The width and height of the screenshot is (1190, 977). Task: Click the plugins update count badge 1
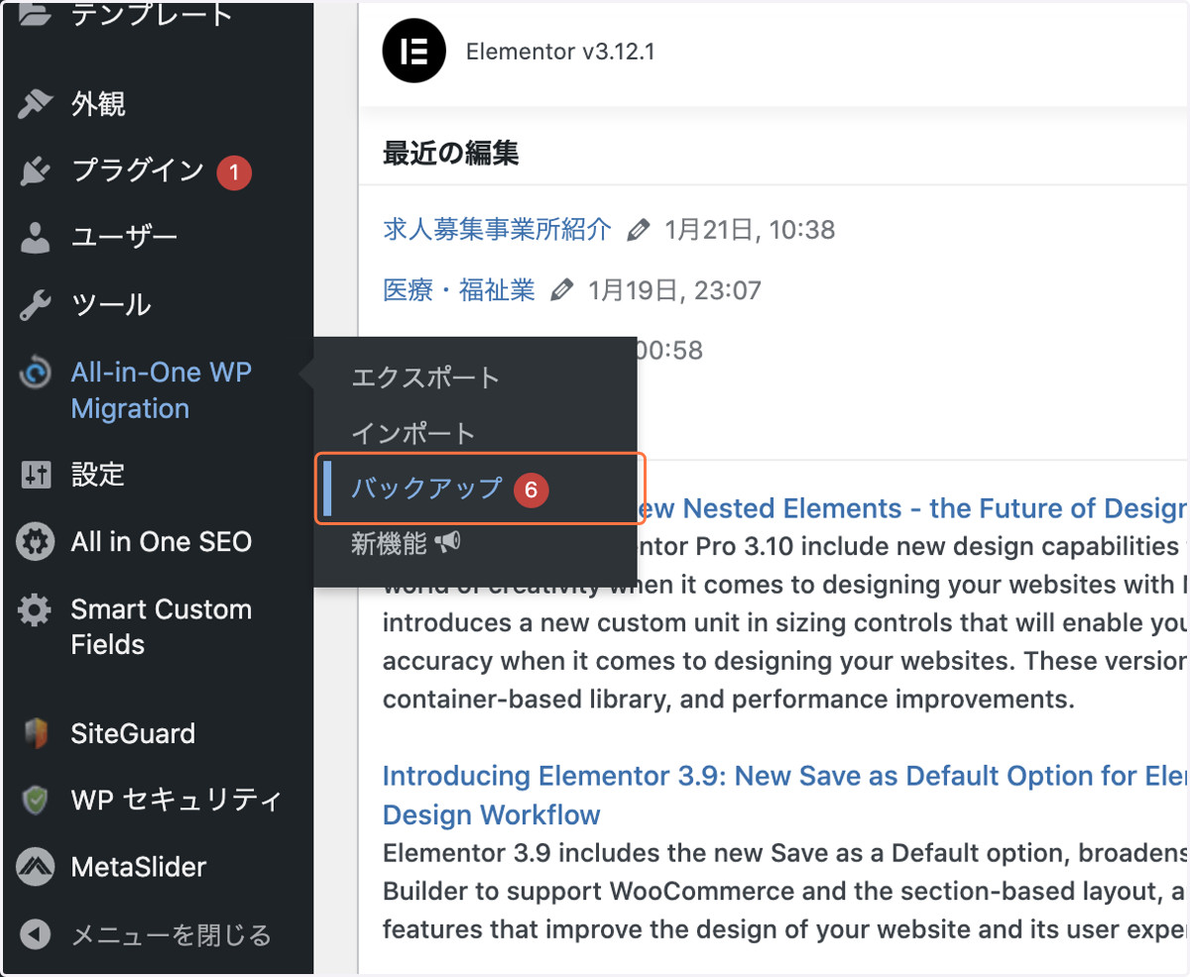(x=234, y=172)
